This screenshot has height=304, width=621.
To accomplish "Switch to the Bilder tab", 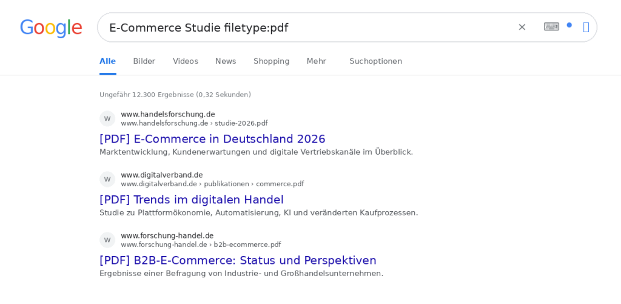I will (144, 61).
